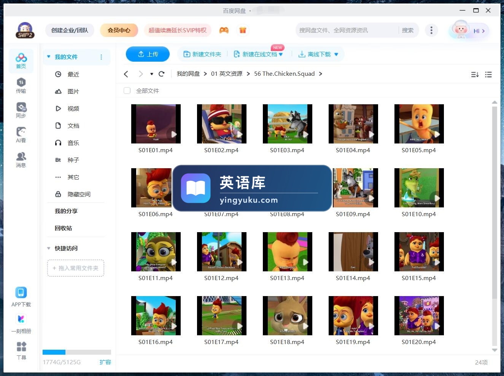Collapse the 快捷访问 section triangle
Viewport: 504px width, 376px height.
pyautogui.click(x=49, y=248)
